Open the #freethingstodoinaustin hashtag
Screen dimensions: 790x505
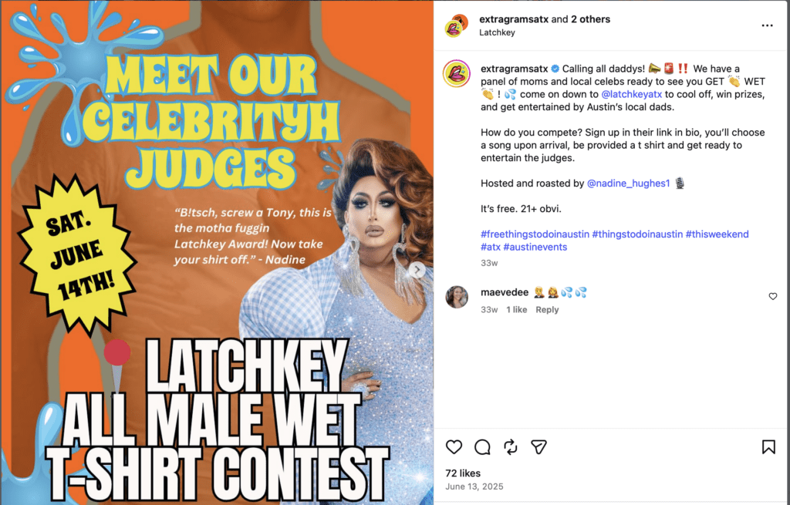pos(535,234)
